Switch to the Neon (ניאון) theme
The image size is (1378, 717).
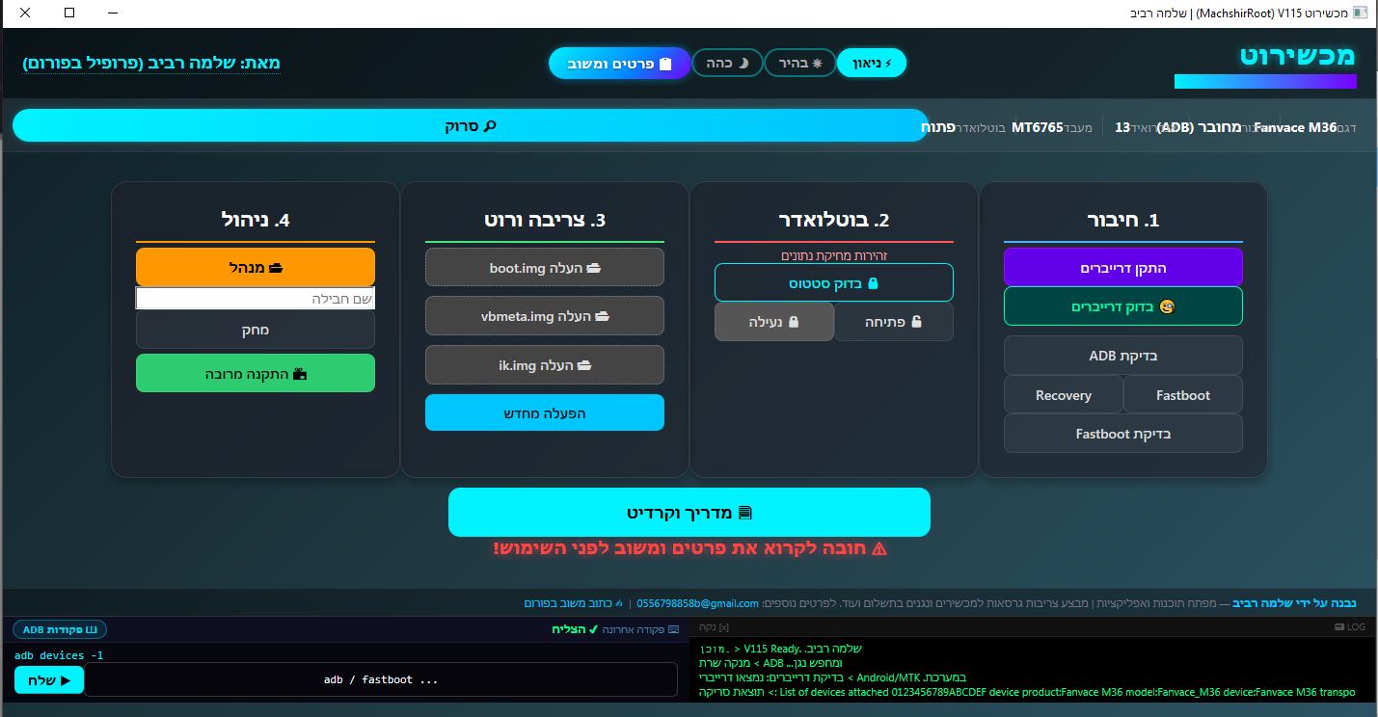click(x=872, y=64)
